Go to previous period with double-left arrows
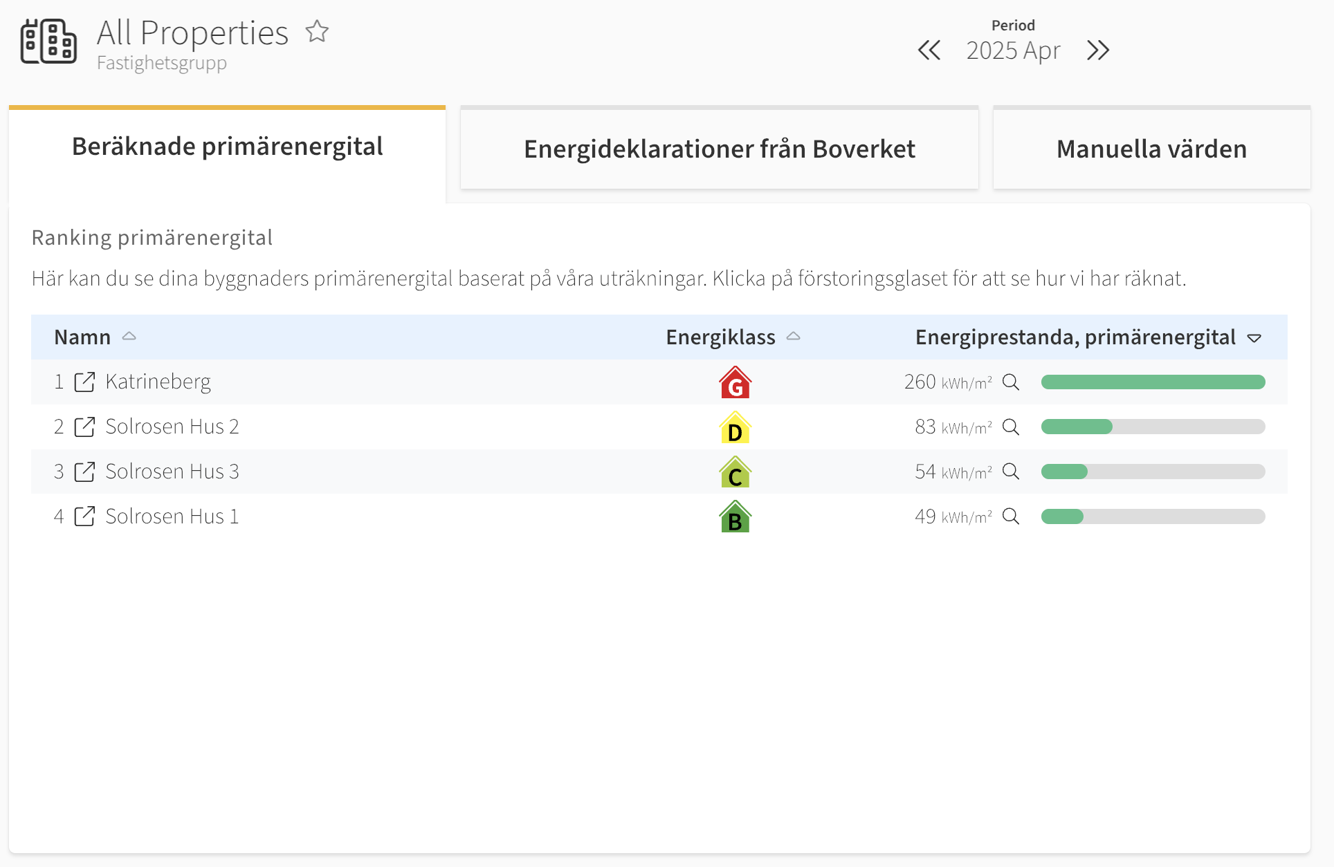The image size is (1334, 867). coord(929,50)
